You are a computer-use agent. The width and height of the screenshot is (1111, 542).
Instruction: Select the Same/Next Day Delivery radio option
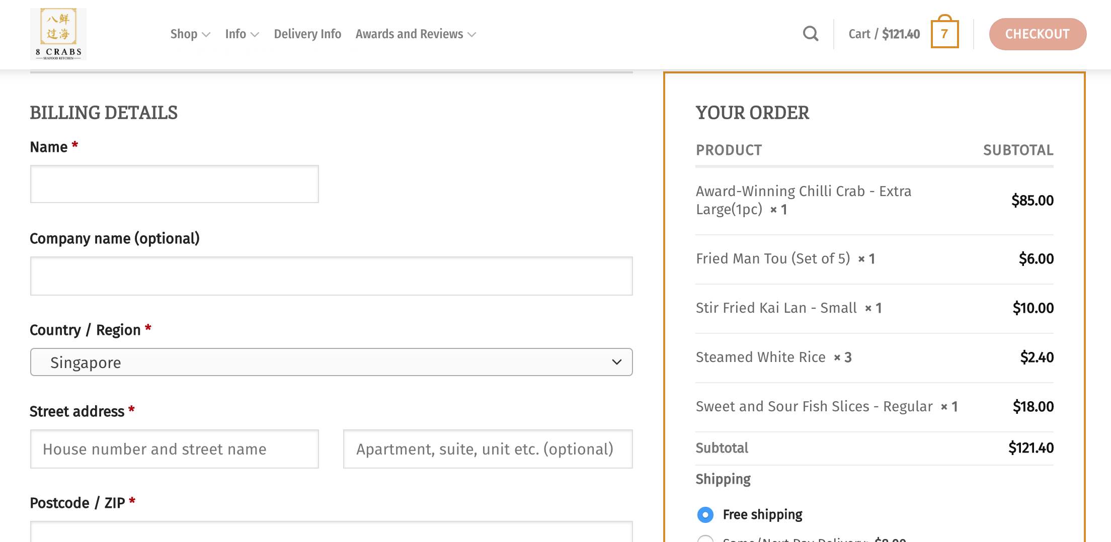pos(705,539)
